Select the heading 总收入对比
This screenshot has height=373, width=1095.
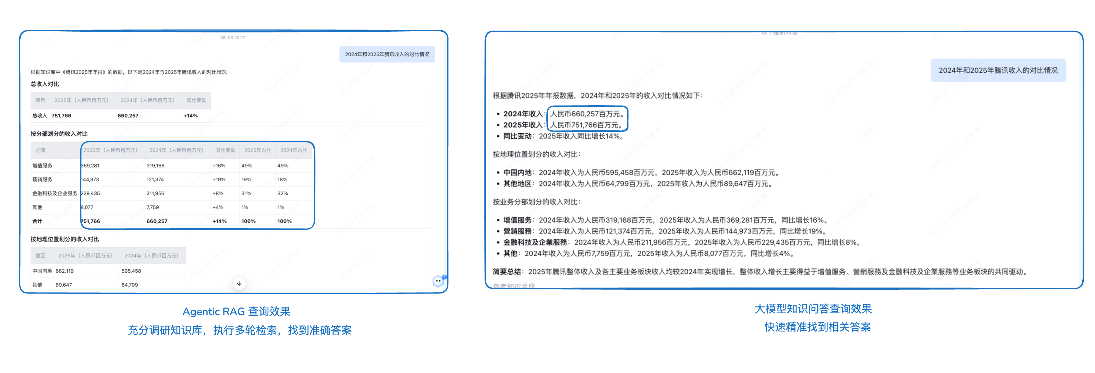coord(45,84)
